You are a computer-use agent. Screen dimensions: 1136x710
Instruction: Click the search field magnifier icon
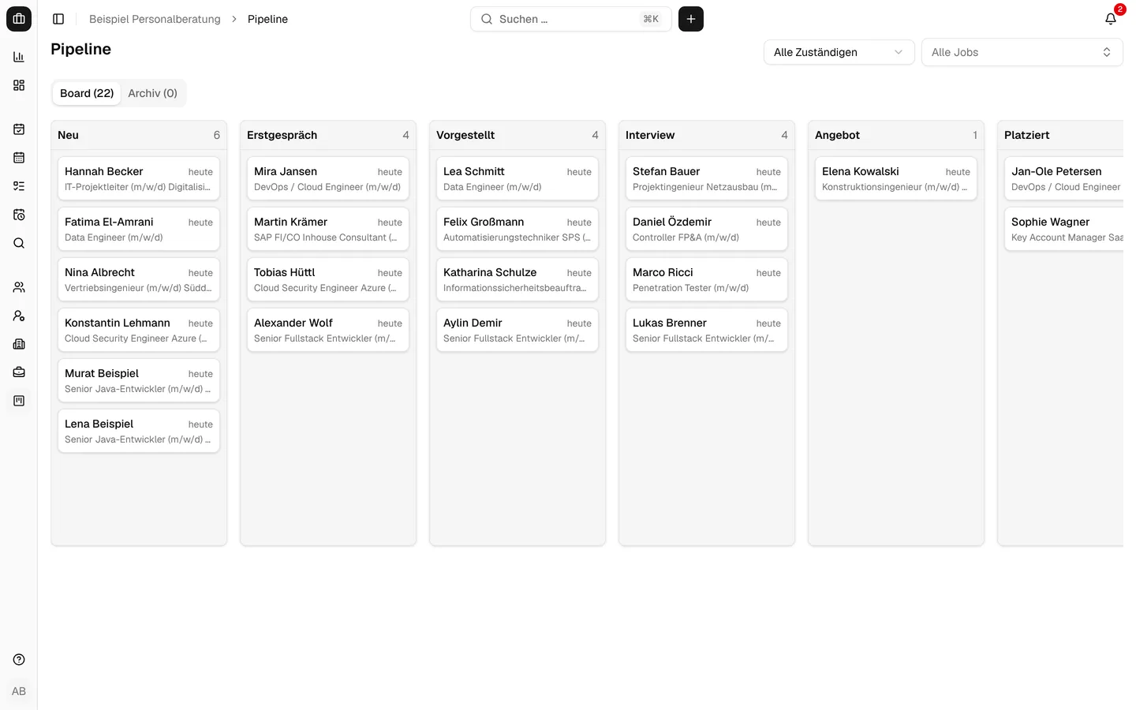pyautogui.click(x=487, y=19)
